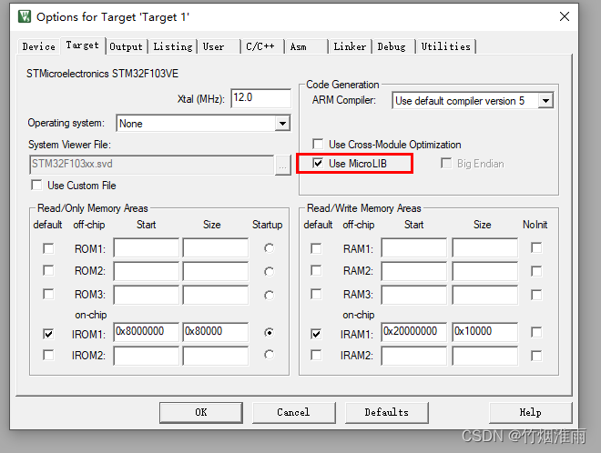
Task: Enable NoInit for IRAM2
Action: 536,356
